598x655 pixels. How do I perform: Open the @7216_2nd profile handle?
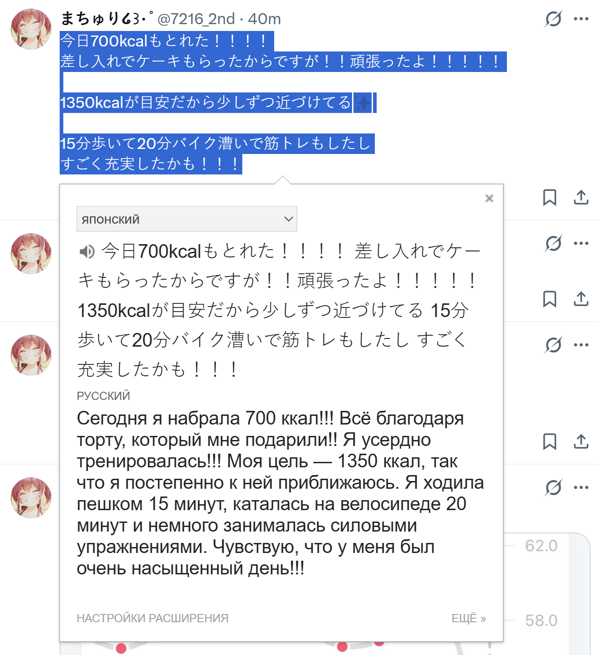tap(196, 19)
